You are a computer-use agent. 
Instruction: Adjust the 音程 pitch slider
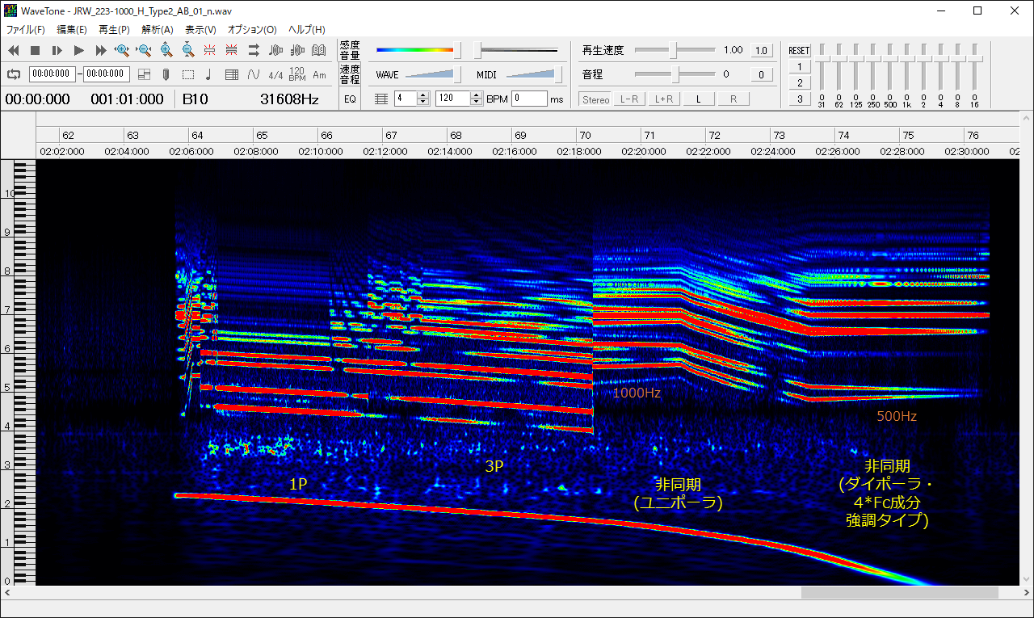tap(674, 74)
